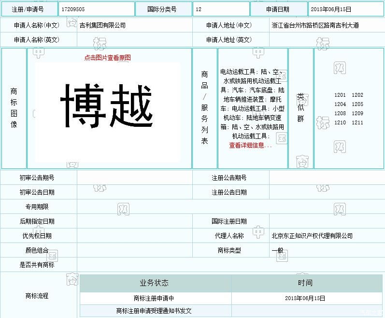Select similar group code 1205
385x318 pixels.
pos(357,104)
